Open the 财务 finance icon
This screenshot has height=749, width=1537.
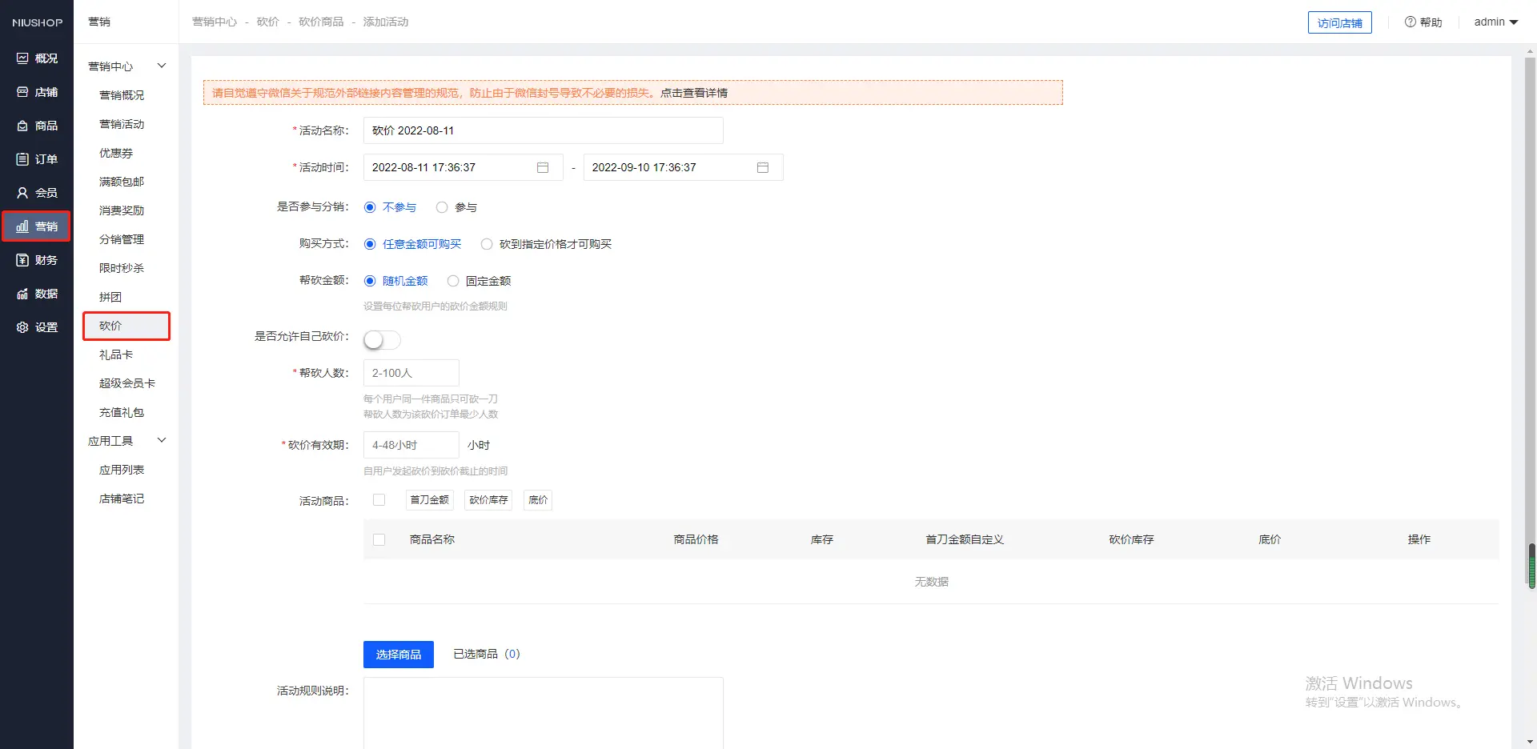click(x=22, y=260)
